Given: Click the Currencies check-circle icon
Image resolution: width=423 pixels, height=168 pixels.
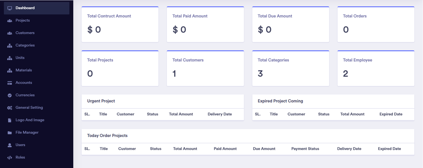Looking at the screenshot, I should 10,95.
